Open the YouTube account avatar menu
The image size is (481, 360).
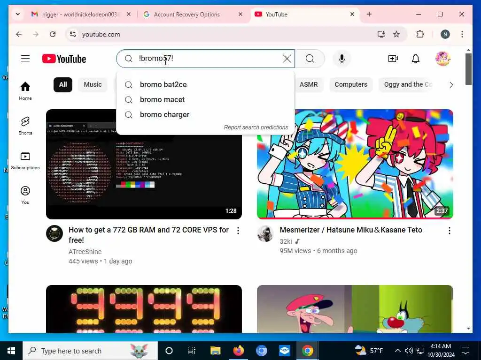442,59
